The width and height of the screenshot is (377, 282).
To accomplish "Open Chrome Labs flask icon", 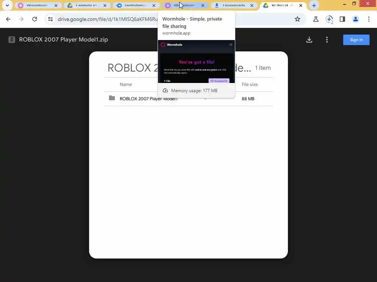I will 316,19.
